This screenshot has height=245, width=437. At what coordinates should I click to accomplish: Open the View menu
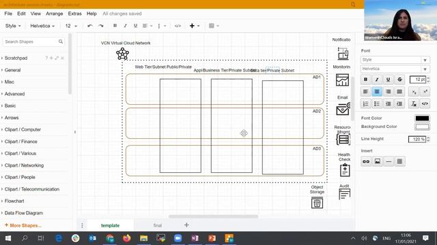point(36,14)
